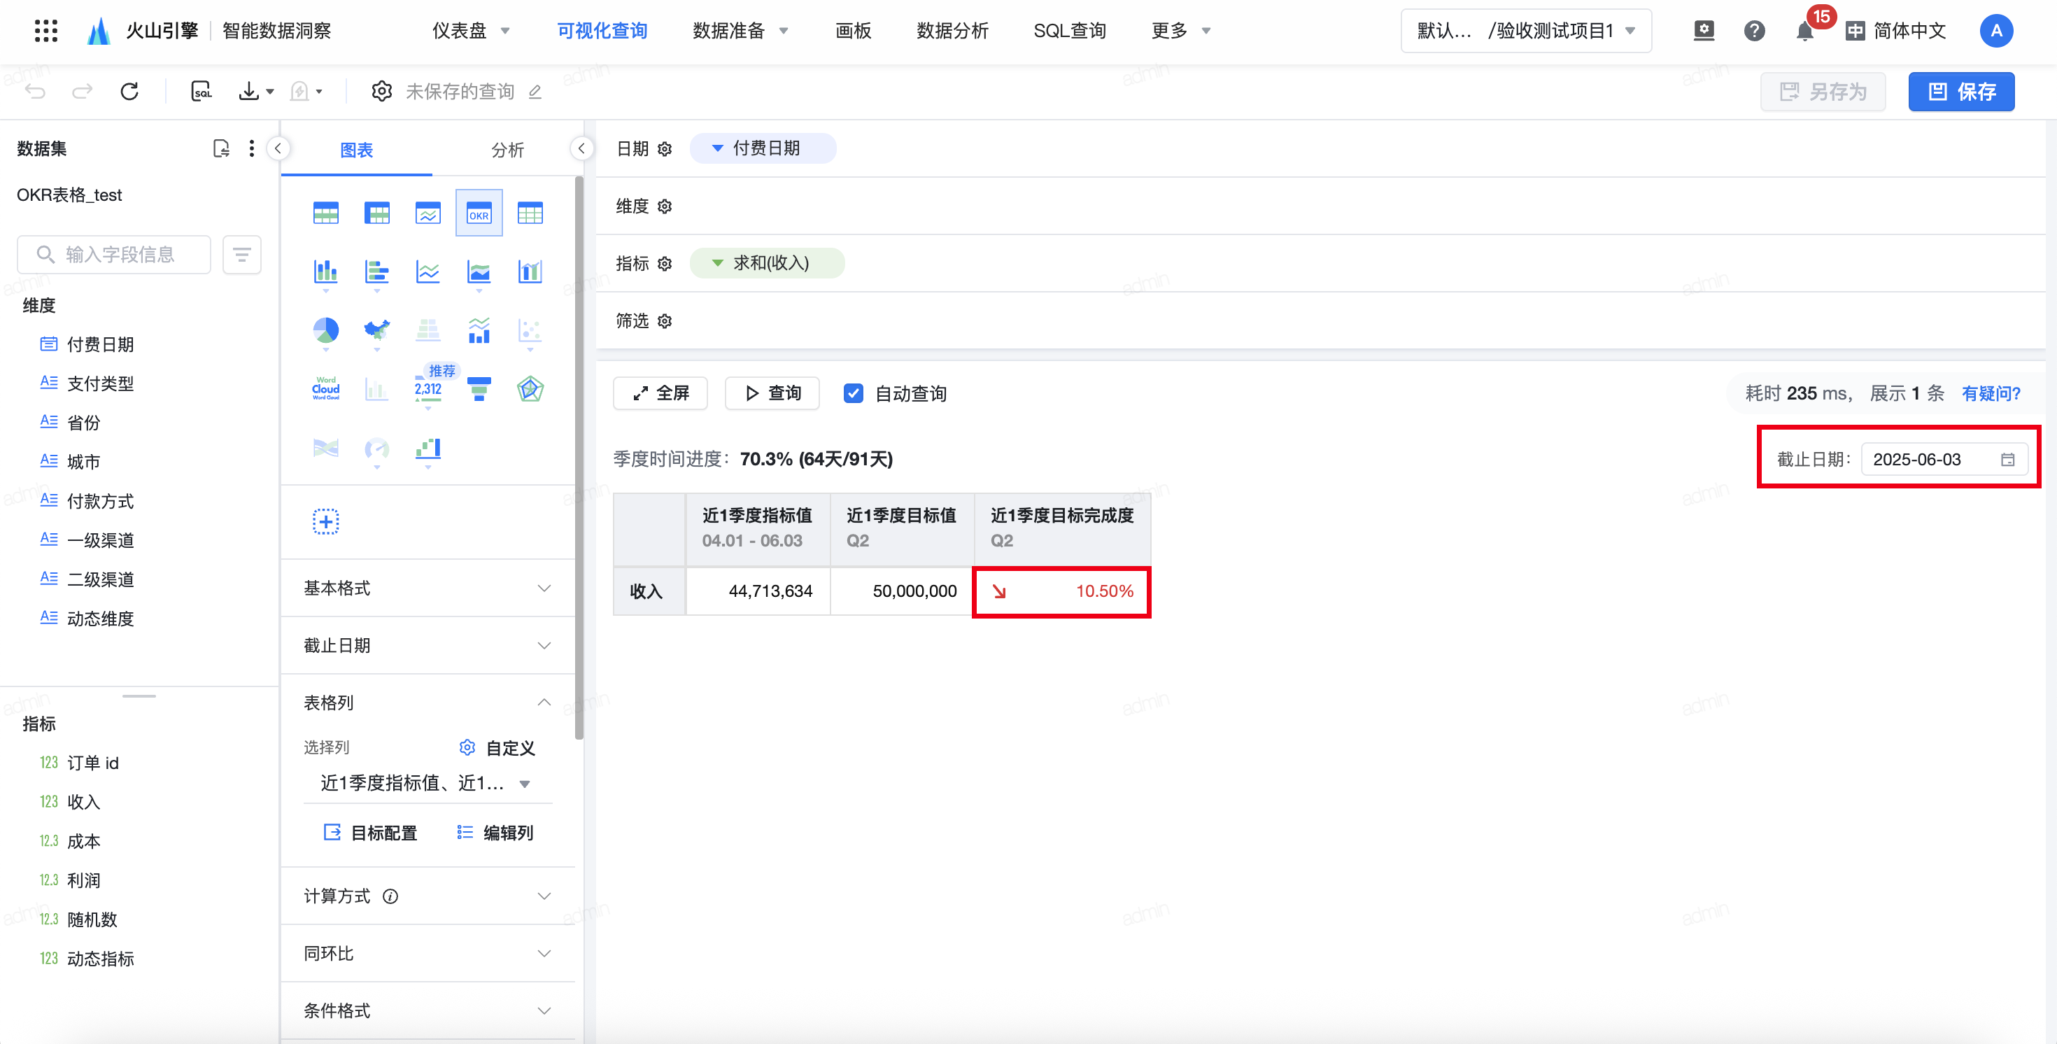Viewport: 2057px width, 1044px height.
Task: Collapse the 表格列 section
Action: point(428,703)
